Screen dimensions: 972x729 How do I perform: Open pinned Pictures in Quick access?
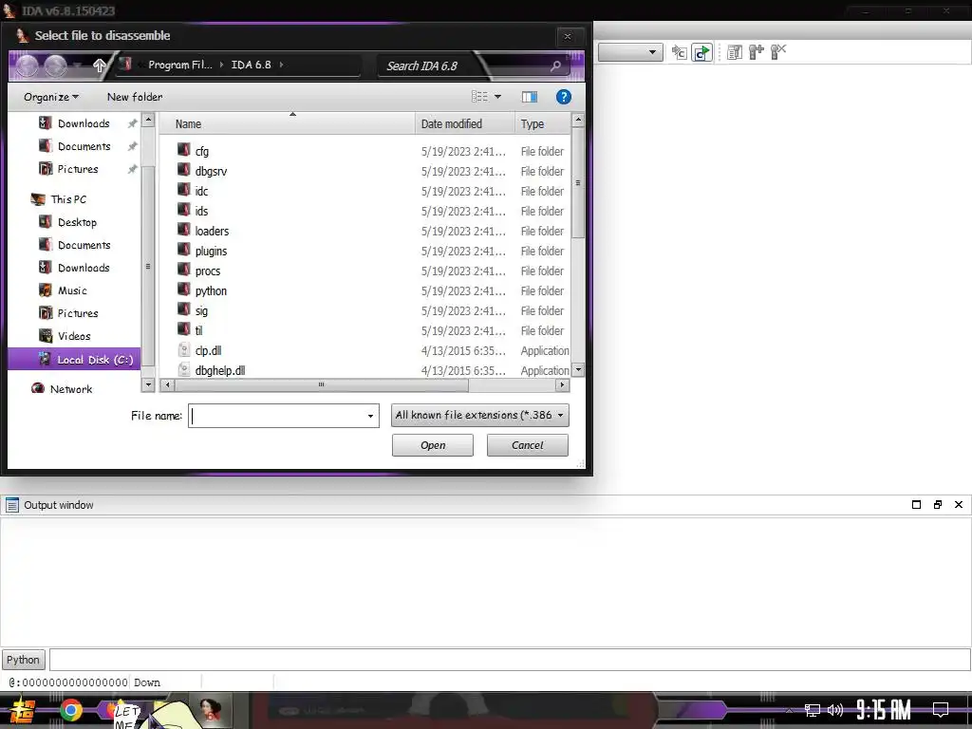click(78, 169)
